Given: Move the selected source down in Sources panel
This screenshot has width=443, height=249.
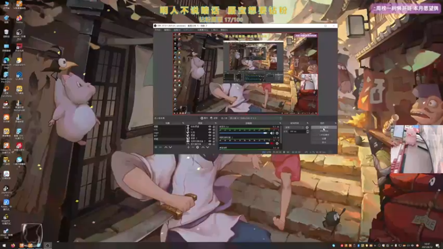Looking at the screenshot, I should (208, 147).
